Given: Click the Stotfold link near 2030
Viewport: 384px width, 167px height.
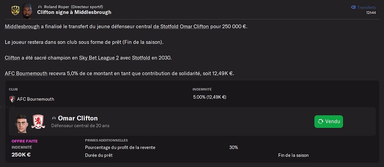Looking at the screenshot, I should (141, 58).
